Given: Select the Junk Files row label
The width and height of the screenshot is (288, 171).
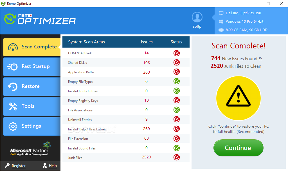Looking at the screenshot, I should (75, 158).
